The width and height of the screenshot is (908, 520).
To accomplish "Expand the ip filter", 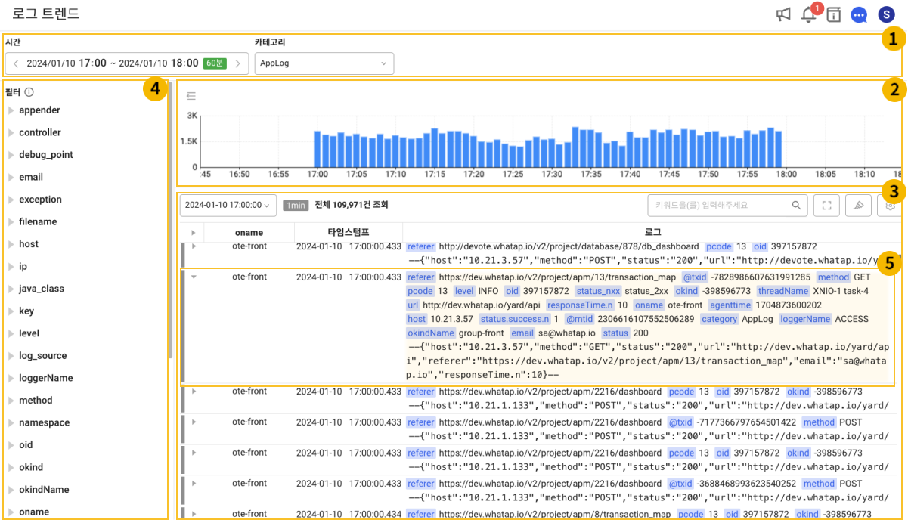I will (11, 266).
